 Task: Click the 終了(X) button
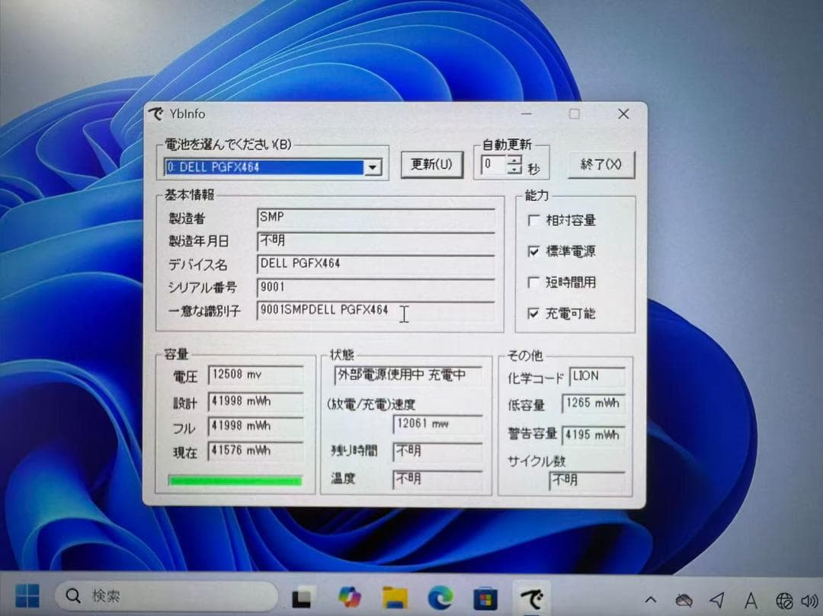(601, 164)
